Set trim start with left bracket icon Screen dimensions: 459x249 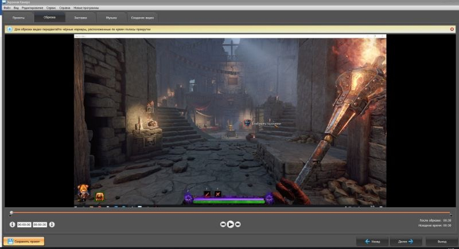tap(12, 224)
